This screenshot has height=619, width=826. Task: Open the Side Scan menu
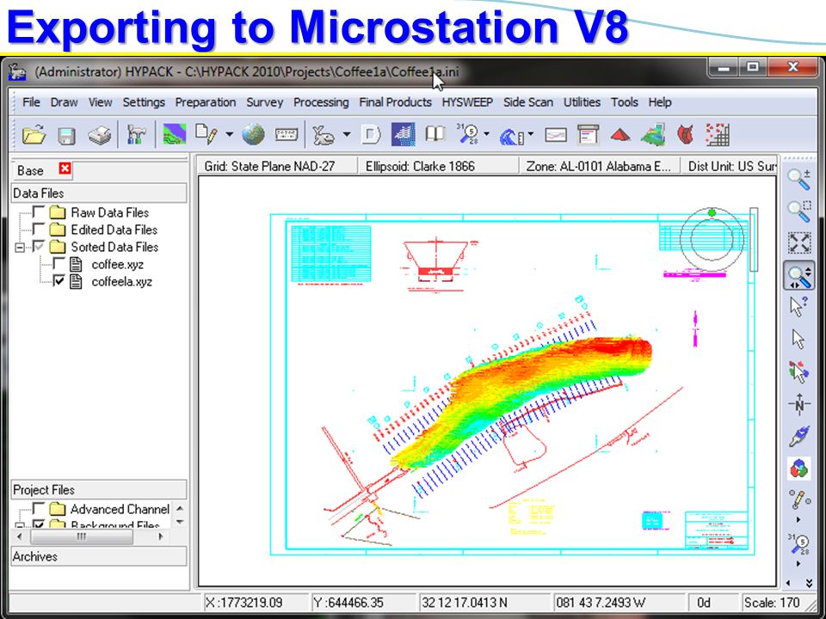pyautogui.click(x=527, y=102)
